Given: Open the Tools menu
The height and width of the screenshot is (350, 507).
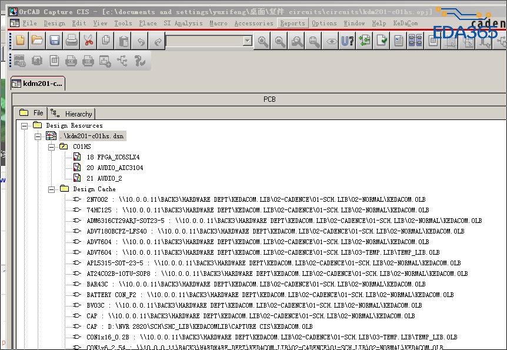Looking at the screenshot, I should (123, 24).
